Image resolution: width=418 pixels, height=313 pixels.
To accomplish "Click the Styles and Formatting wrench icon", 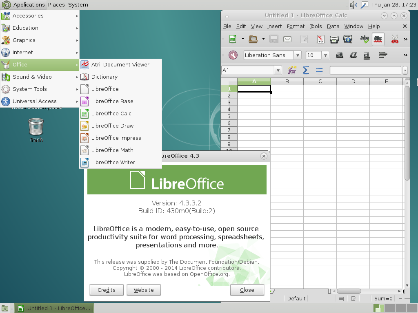I will [x=233, y=55].
